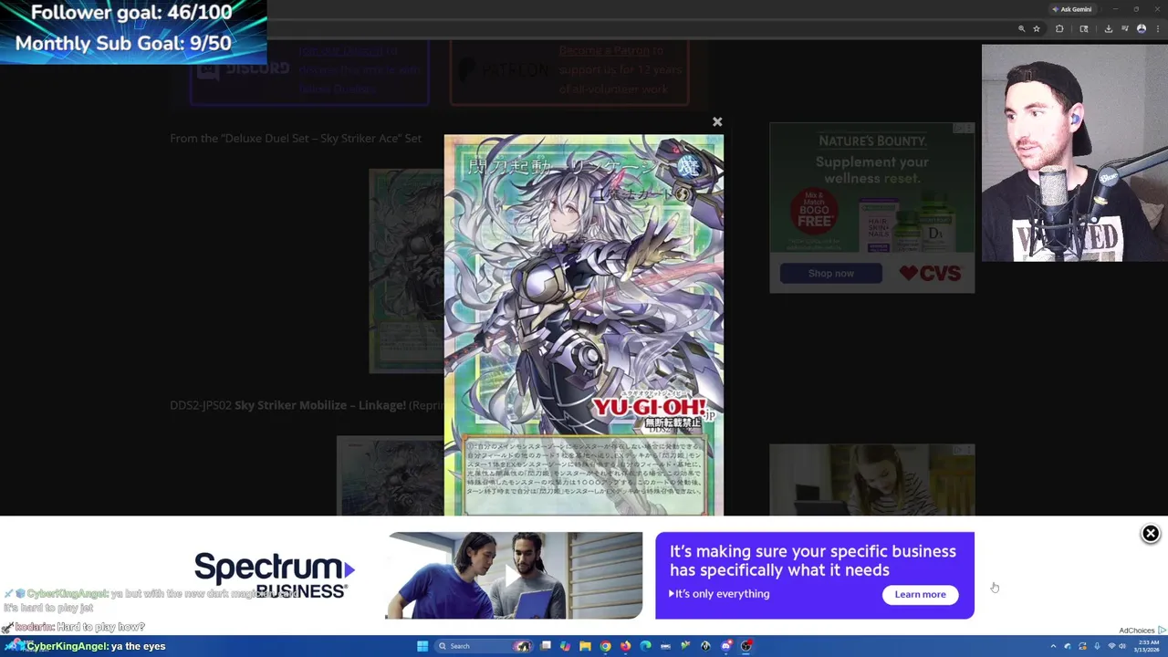Open microphone icon in system tray
Viewport: 1168px width, 657px height.
tap(1097, 646)
